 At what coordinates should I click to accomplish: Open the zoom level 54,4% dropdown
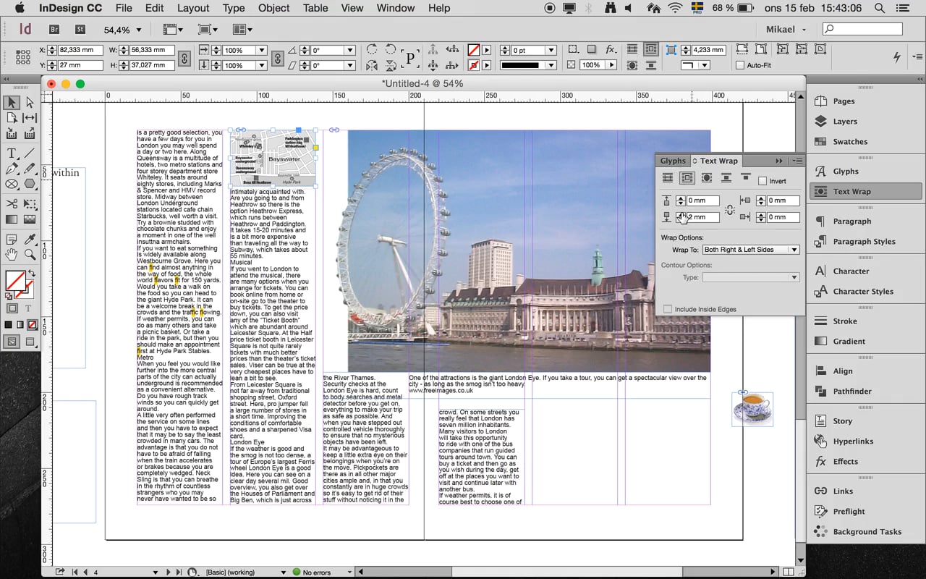pos(138,30)
